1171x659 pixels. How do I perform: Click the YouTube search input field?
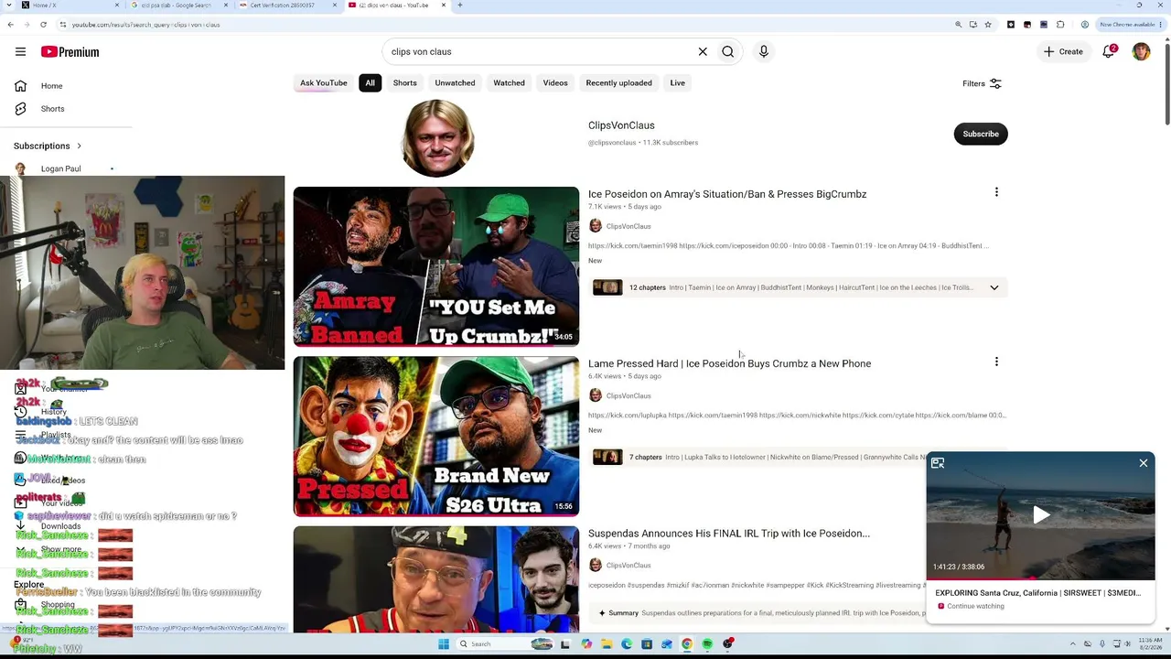click(538, 52)
